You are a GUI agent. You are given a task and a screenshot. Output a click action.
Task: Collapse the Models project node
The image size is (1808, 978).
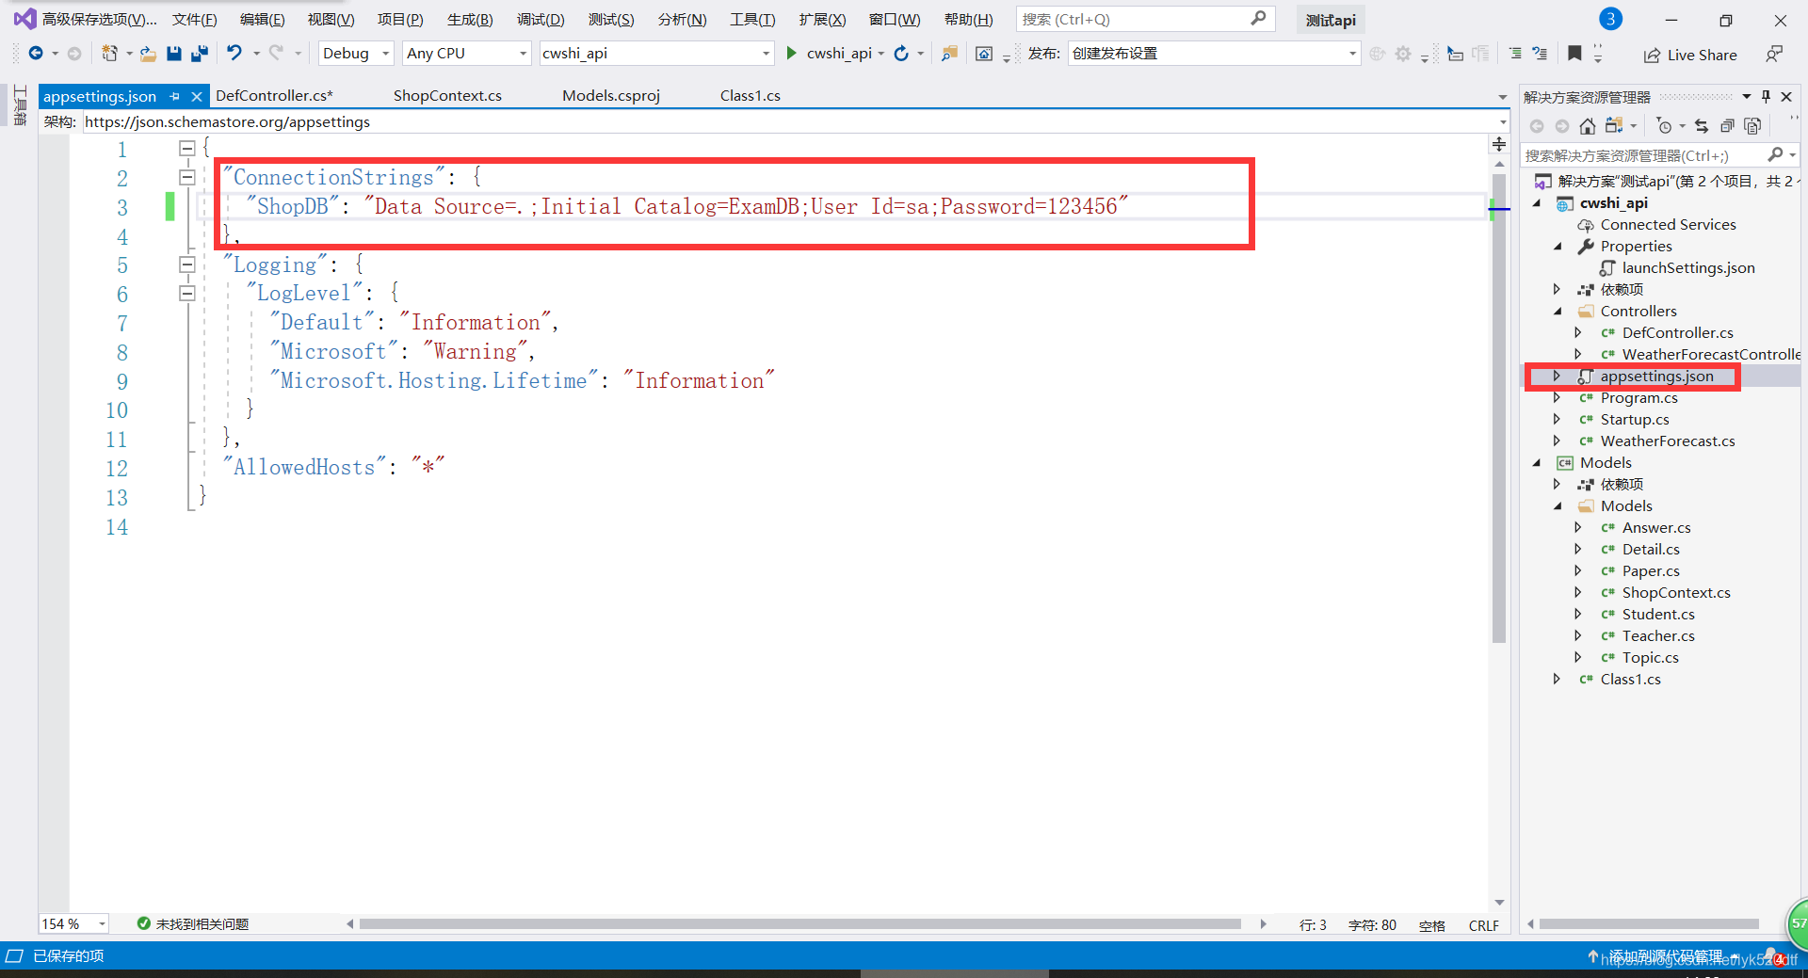click(x=1538, y=463)
